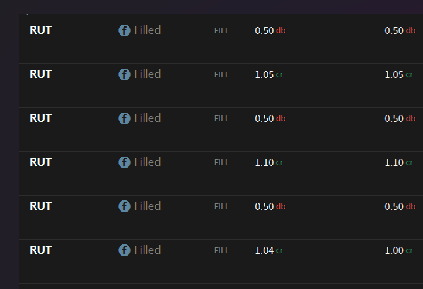The height and width of the screenshot is (289, 423).
Task: Click the RUT symbol in the topmost row
Action: click(x=40, y=30)
